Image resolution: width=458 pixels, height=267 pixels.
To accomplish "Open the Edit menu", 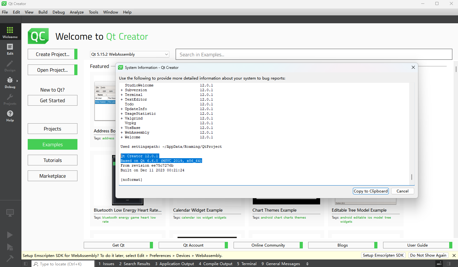I will pos(16,12).
